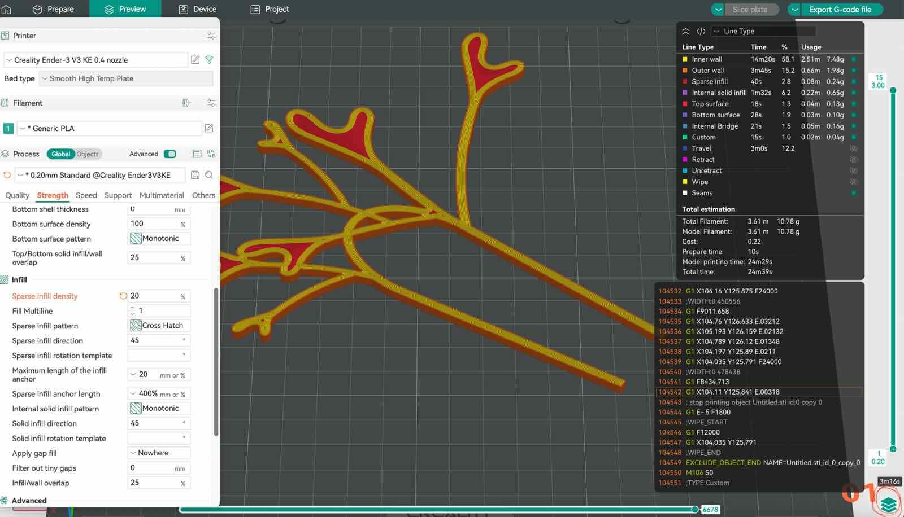Save the process preset with disk icon
Screen dimensions: 904x517
pos(195,175)
